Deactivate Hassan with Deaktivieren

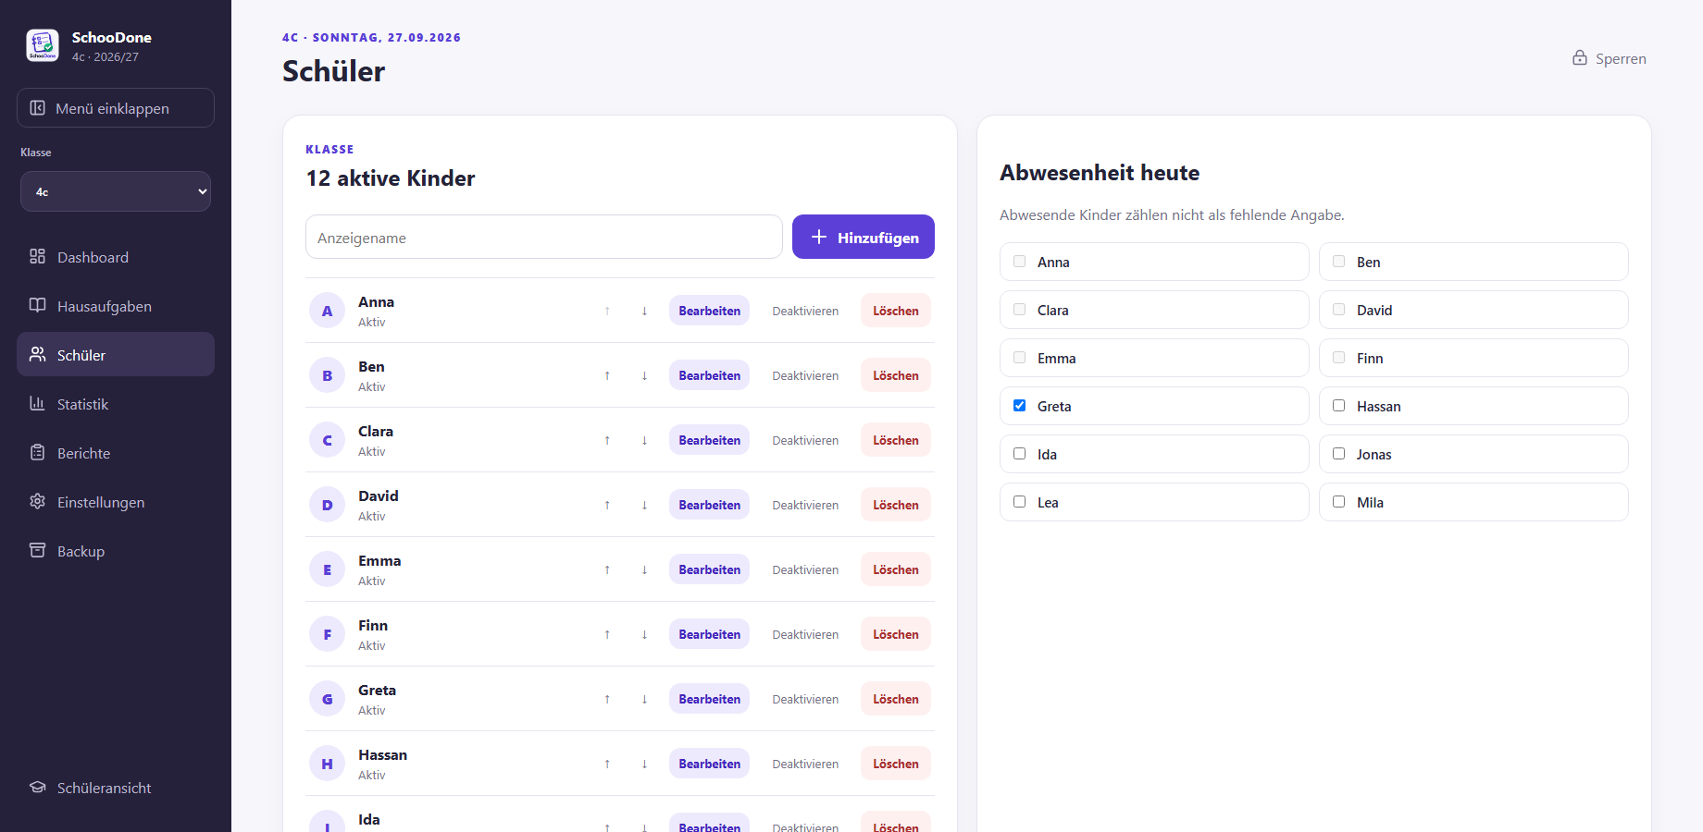pos(805,764)
